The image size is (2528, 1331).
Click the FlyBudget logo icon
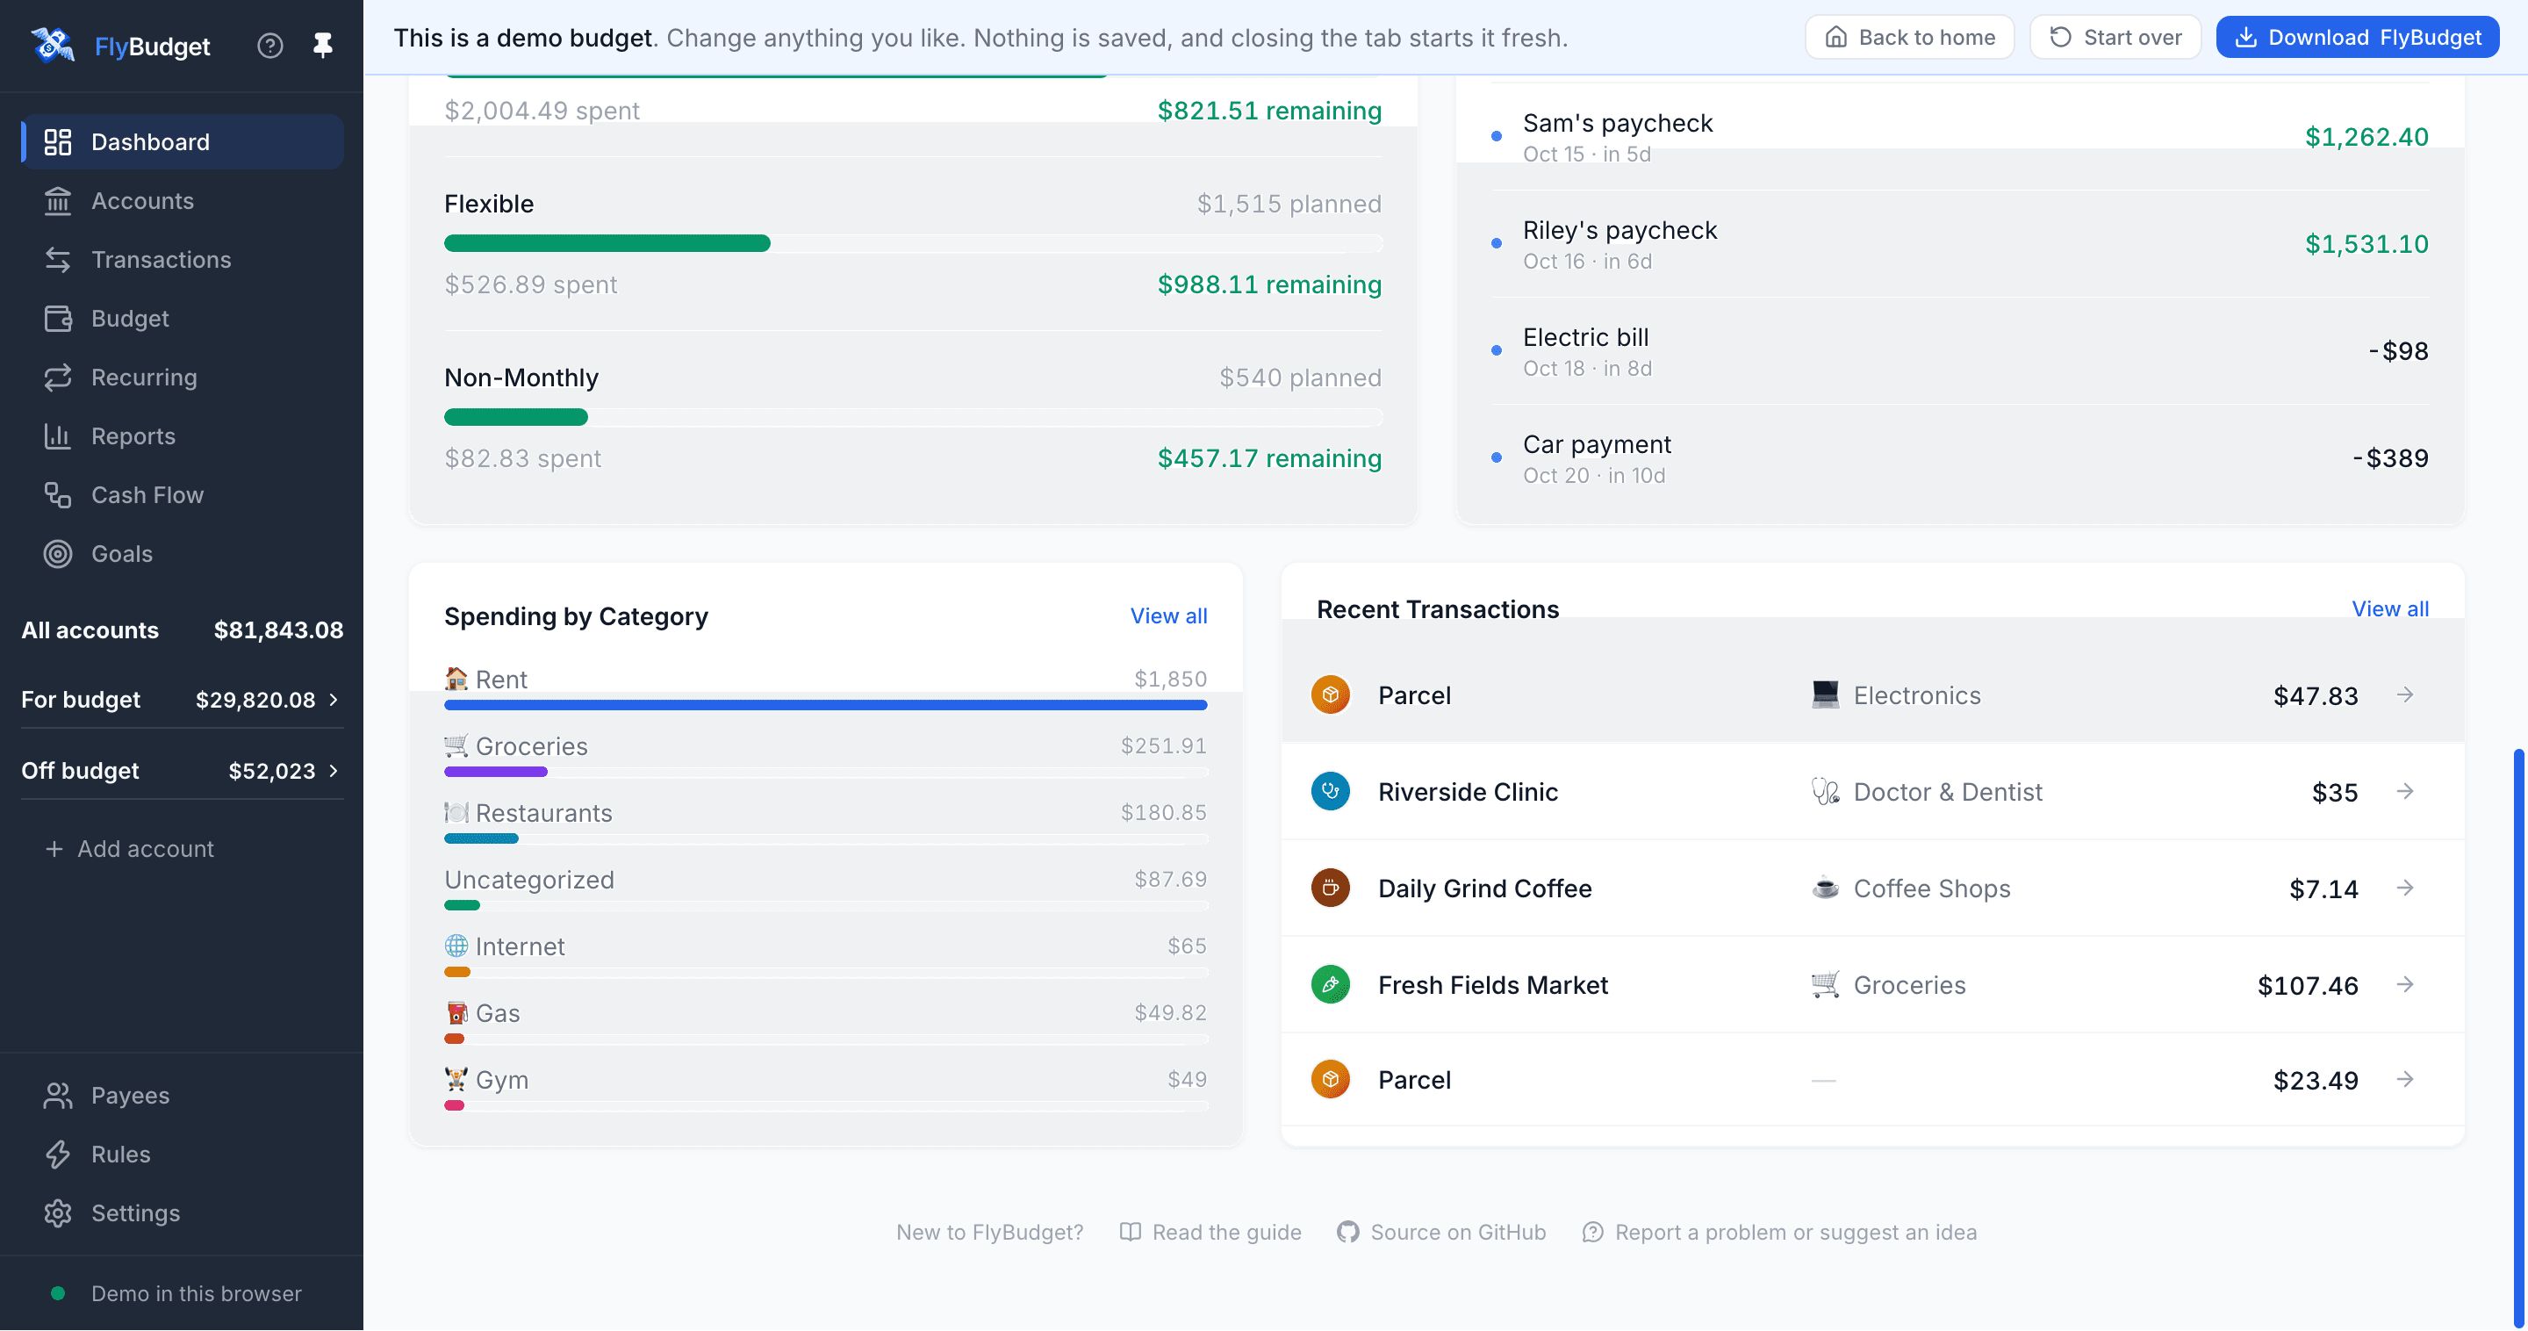(52, 45)
